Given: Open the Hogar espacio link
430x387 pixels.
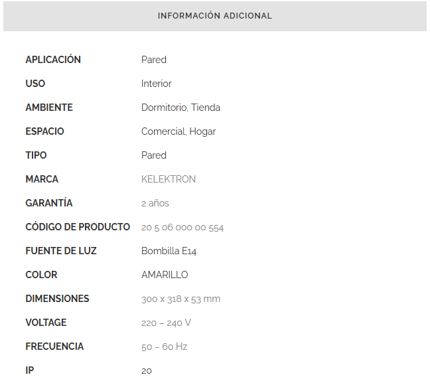Looking at the screenshot, I should (202, 131).
